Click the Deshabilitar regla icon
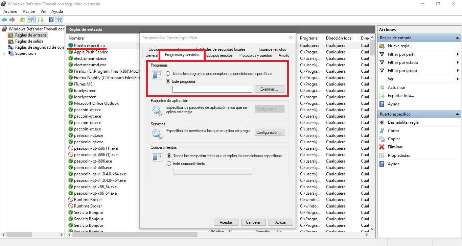The height and width of the screenshot is (246, 462). 382,122
